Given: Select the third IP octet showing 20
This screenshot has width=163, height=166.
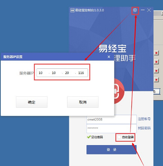Looking at the screenshot, I should (67, 73).
